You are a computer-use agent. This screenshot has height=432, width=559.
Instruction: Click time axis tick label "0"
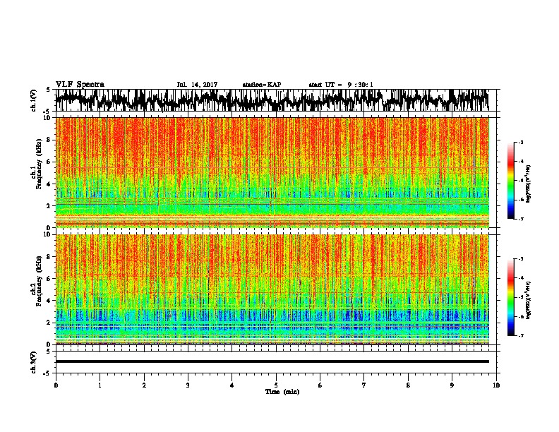56,385
